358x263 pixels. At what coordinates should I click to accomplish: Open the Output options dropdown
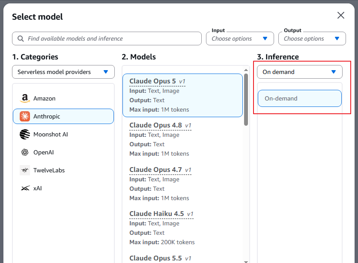tap(312, 38)
